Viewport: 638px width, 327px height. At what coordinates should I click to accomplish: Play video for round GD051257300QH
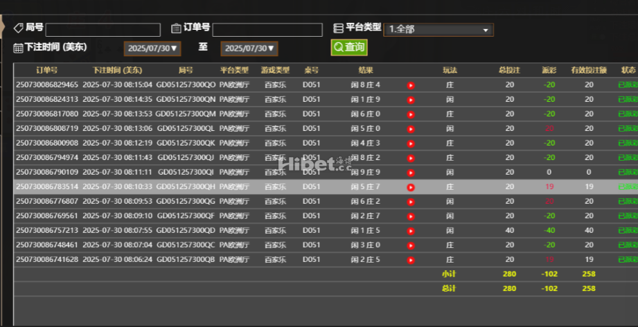[410, 187]
